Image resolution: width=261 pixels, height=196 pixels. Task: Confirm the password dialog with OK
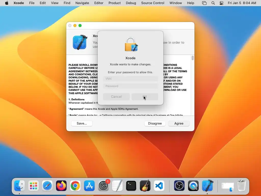click(145, 97)
